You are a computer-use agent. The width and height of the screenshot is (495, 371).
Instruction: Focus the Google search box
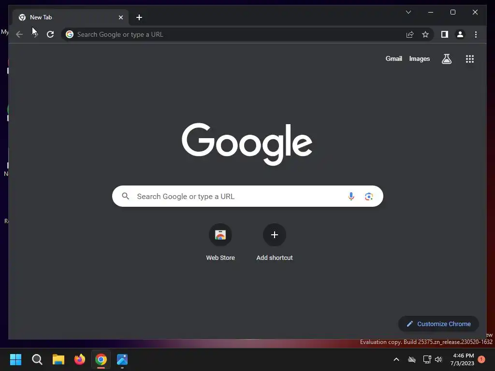click(x=247, y=196)
